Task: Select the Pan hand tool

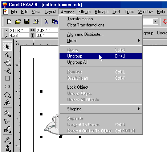Action: (7, 63)
